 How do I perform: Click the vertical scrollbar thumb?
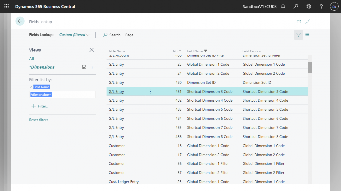coord(310,67)
